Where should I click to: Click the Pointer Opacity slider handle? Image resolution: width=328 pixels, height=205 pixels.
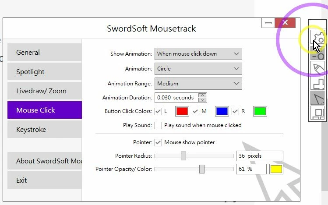point(202,169)
